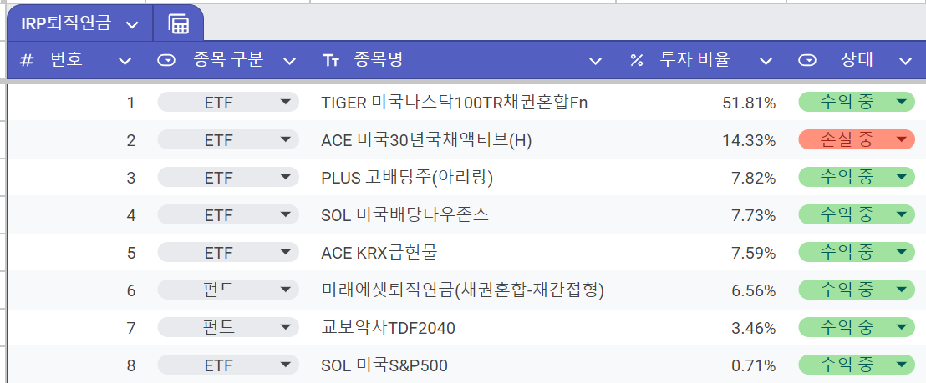The height and width of the screenshot is (383, 926).
Task: Open the 투자 비율 column header menu arrow
Action: [766, 61]
